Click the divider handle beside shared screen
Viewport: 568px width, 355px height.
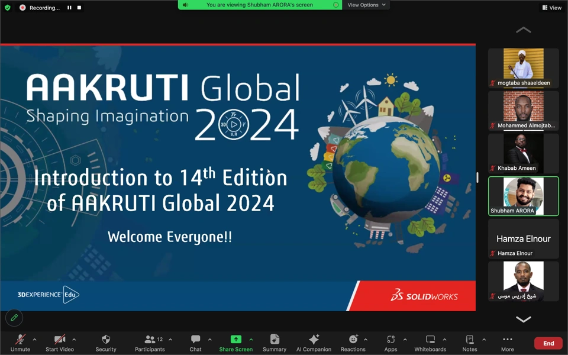click(477, 177)
